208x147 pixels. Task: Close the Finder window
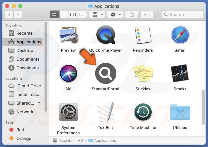tap(7, 6)
